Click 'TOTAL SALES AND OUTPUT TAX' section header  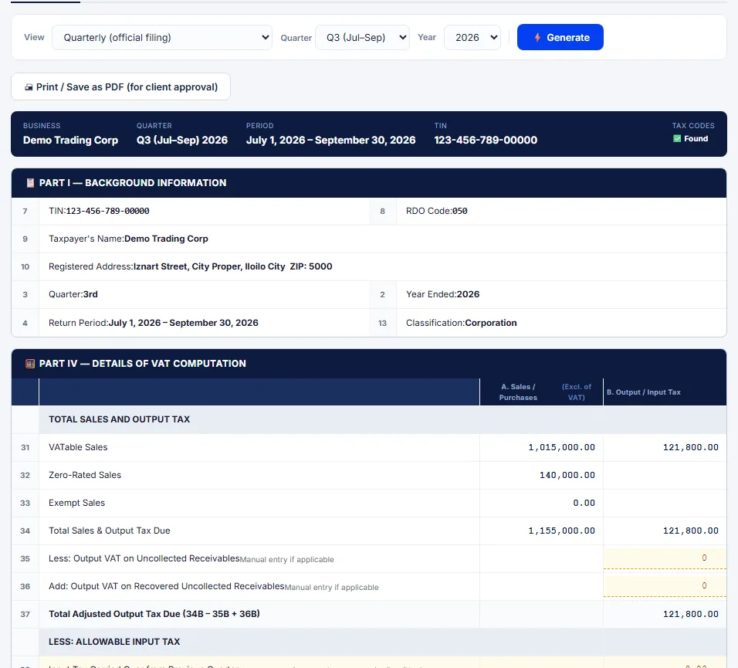click(x=119, y=419)
